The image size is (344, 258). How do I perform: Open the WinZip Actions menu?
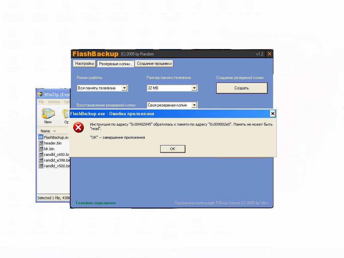tap(54, 102)
